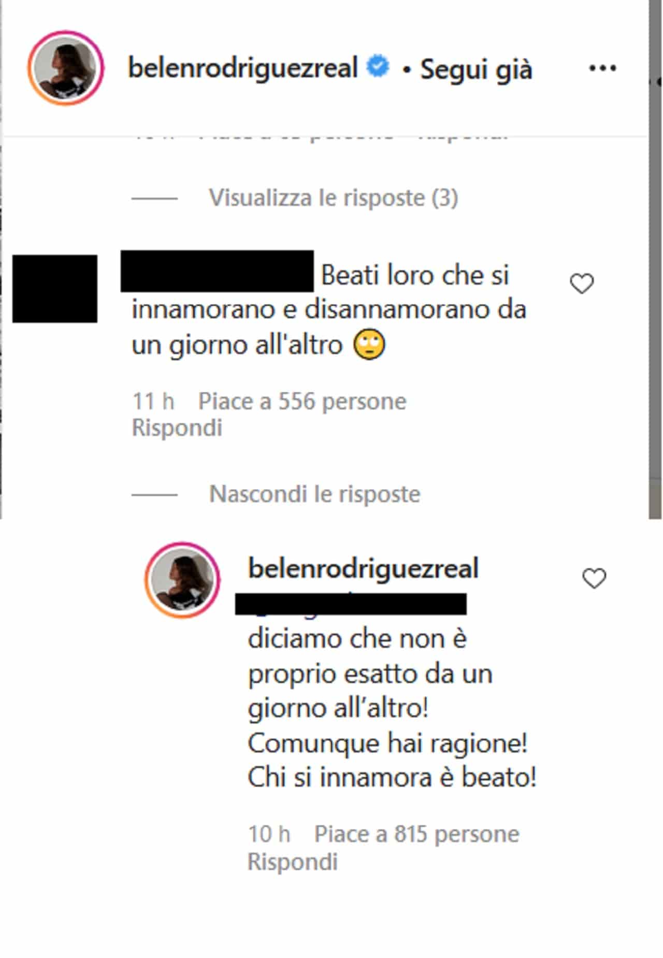Collapse replies via 'Nascondi le risposte'

pos(315,494)
